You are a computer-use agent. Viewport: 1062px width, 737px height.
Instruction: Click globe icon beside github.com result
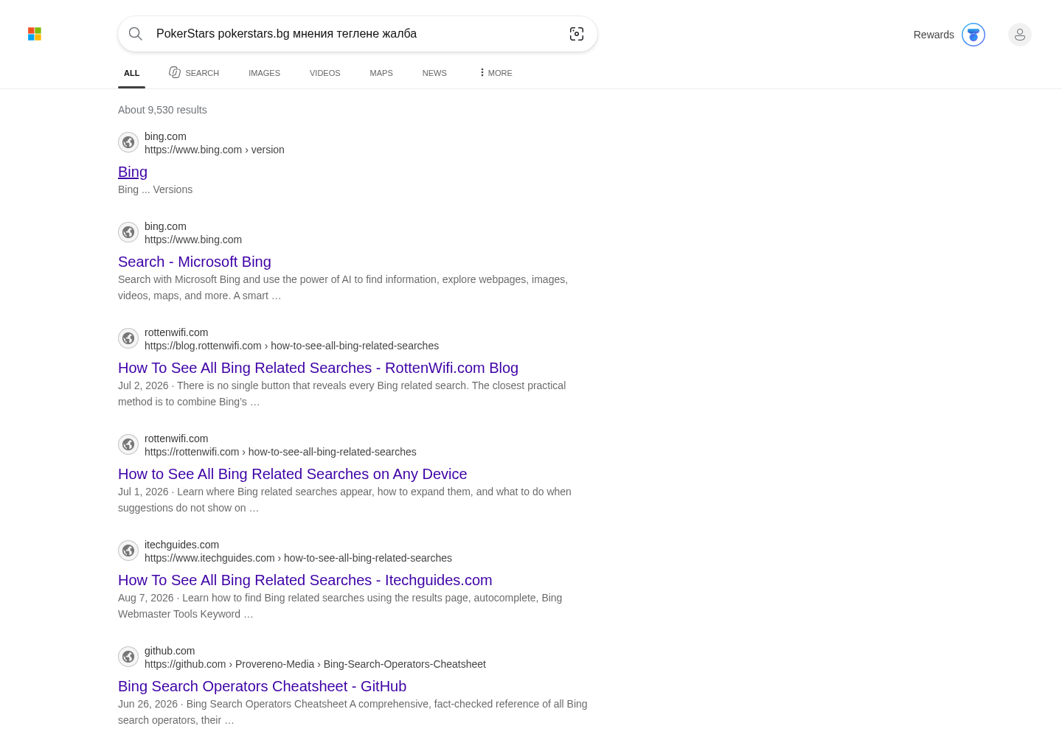coord(128,657)
